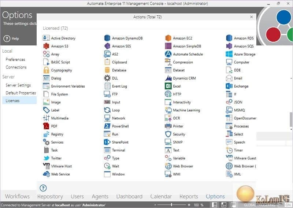Click the Amazon RDS icon

[229, 38]
